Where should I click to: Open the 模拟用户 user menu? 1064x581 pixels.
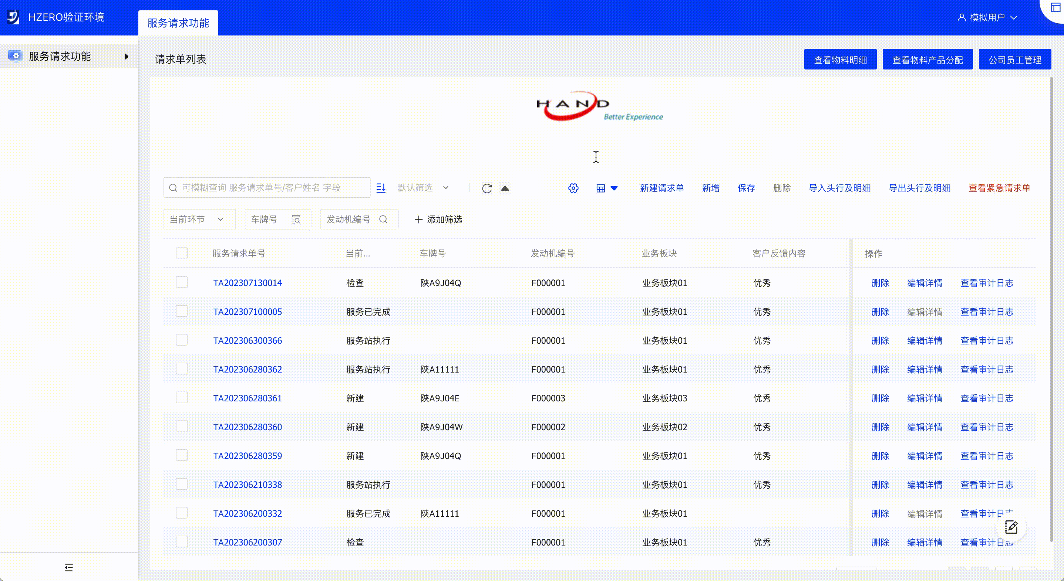(987, 17)
